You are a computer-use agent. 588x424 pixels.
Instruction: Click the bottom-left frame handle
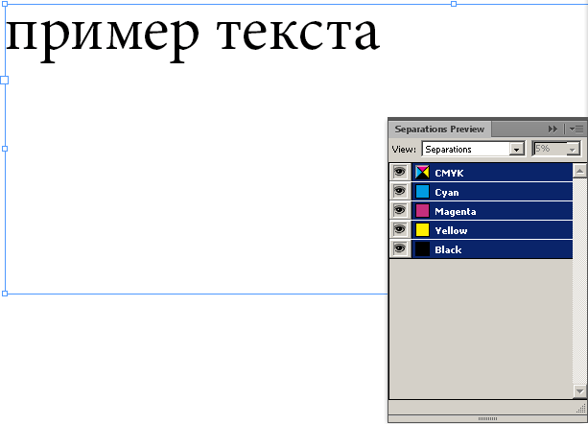[x=5, y=294]
